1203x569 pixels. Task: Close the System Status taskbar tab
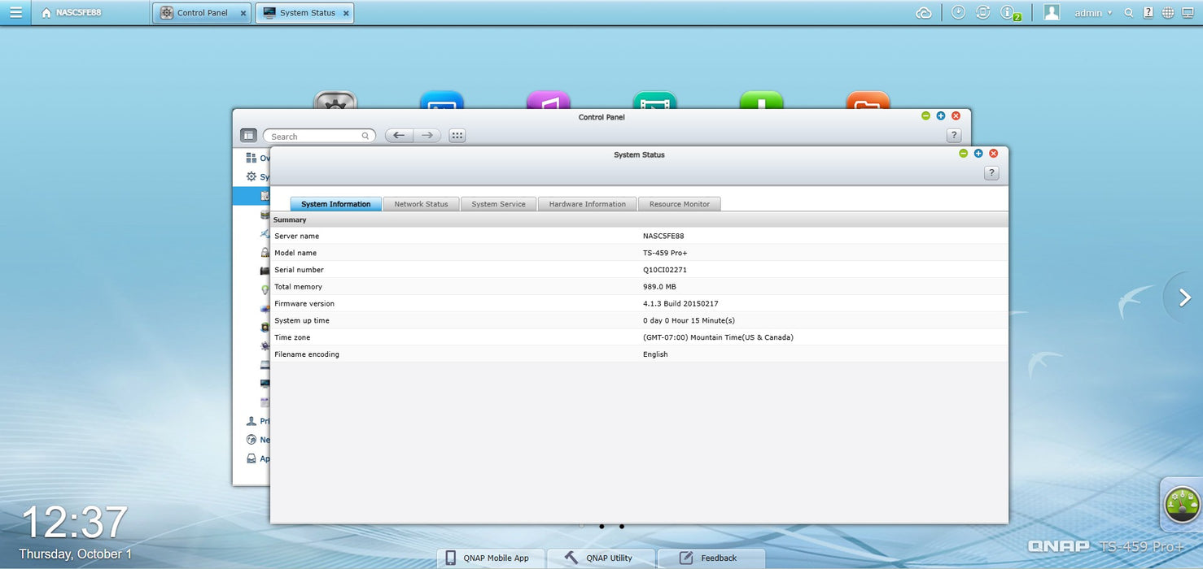(x=346, y=13)
